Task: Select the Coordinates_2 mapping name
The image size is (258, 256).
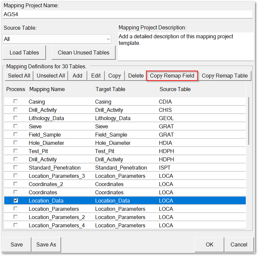Action: tap(46, 184)
